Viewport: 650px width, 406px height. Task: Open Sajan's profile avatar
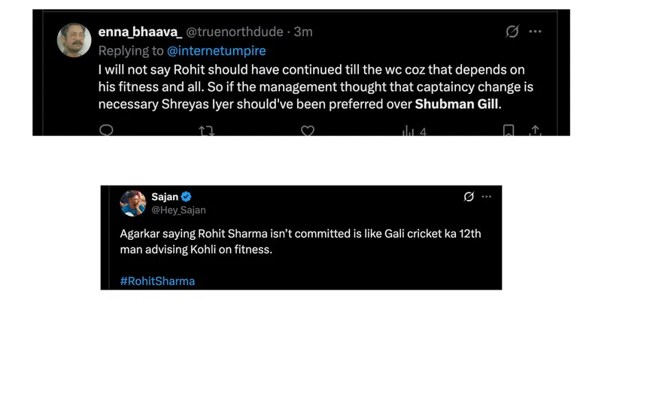[x=133, y=203]
